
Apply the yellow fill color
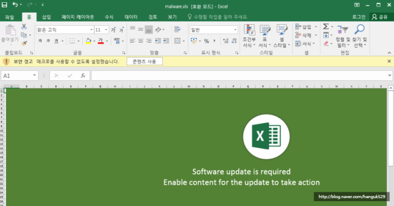tap(88, 41)
